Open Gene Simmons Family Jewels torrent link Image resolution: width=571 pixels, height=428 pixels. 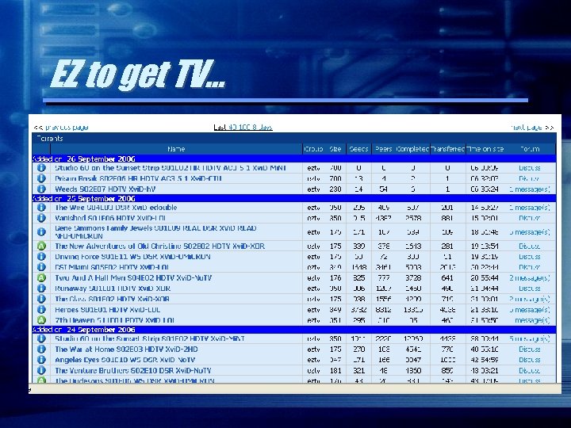point(156,231)
